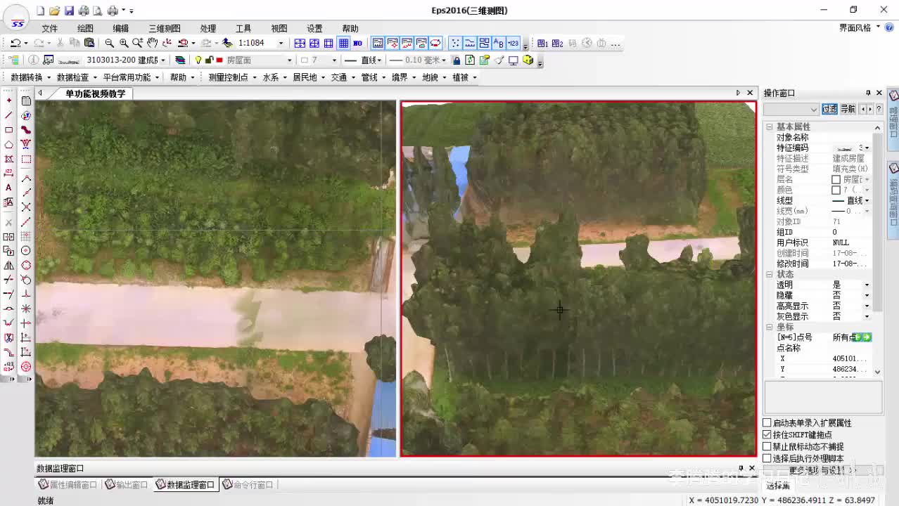
Task: Click the scattered points display icon
Action: pos(455,43)
